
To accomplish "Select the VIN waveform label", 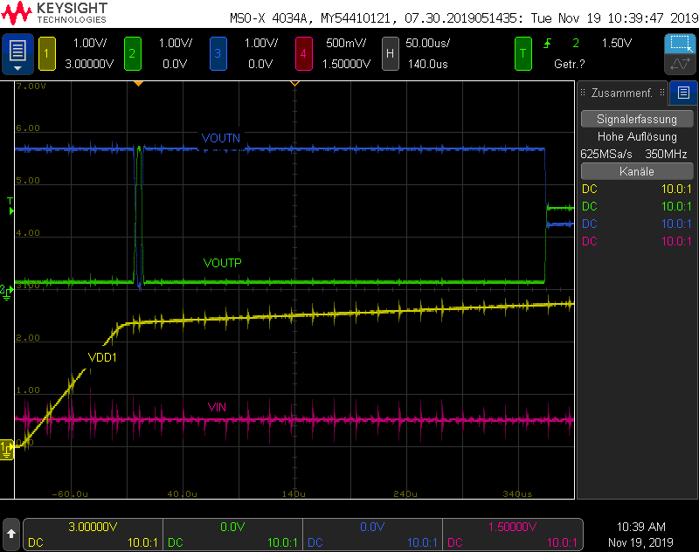I will [217, 407].
